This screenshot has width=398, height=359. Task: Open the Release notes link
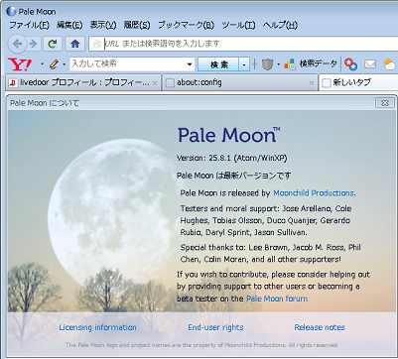pos(320,327)
